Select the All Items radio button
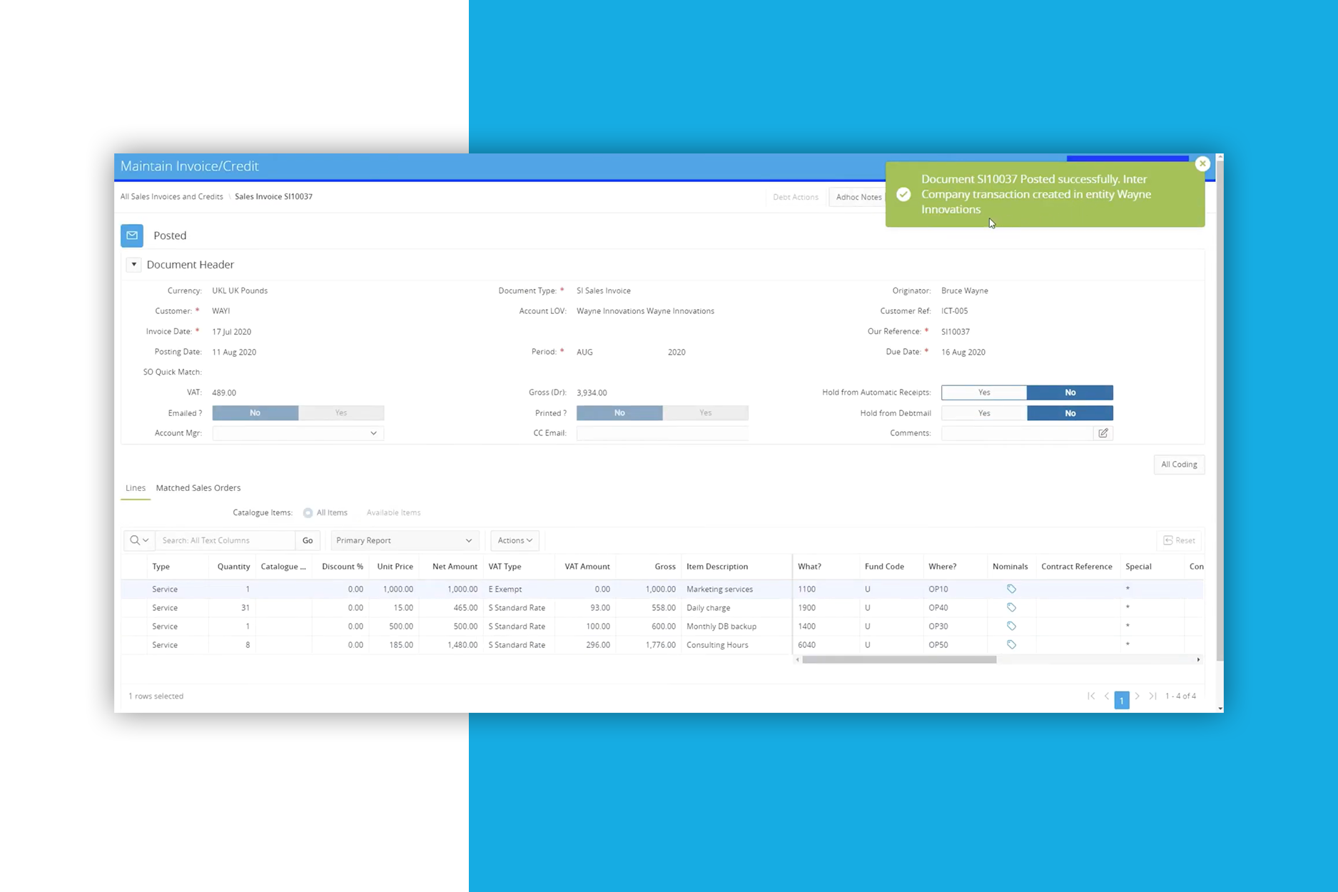1338x892 pixels. (308, 512)
